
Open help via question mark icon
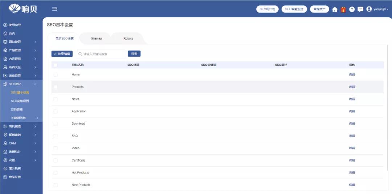coord(352,9)
